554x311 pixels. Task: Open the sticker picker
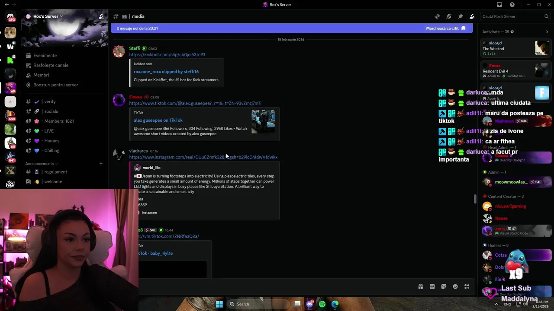pyautogui.click(x=444, y=286)
